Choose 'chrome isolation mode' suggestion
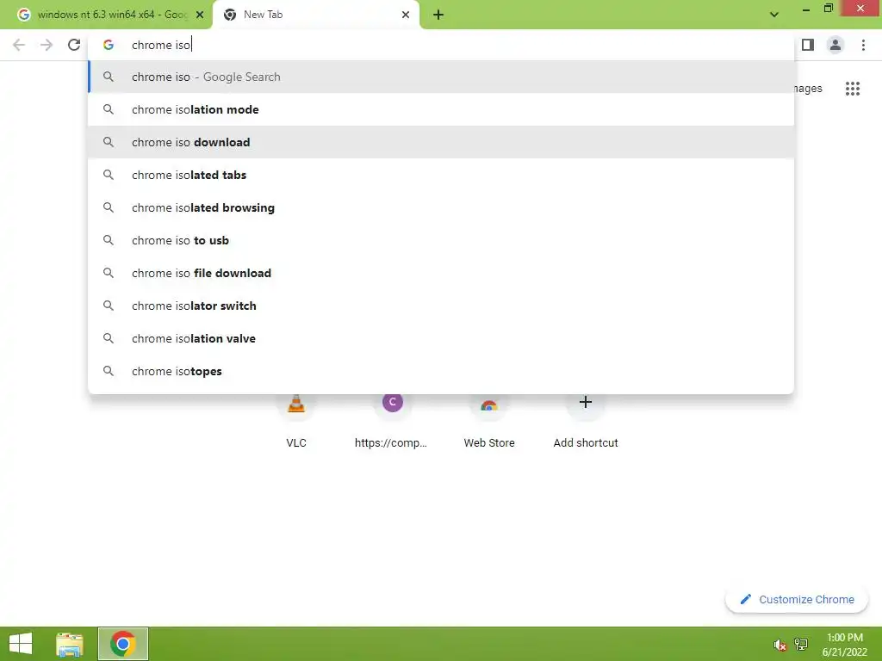This screenshot has width=882, height=661. coord(441,109)
